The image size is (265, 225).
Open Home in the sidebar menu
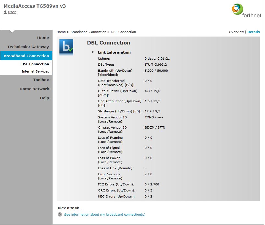tap(43, 38)
